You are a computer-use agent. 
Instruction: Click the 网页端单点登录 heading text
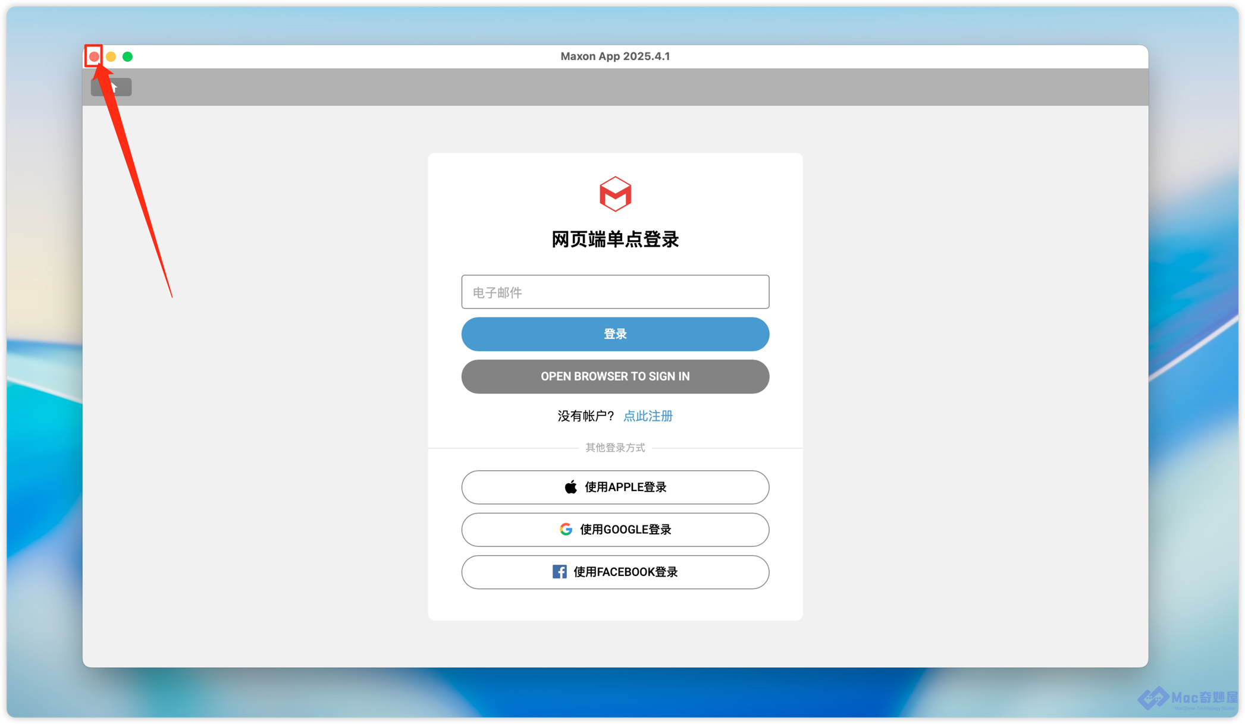click(614, 240)
